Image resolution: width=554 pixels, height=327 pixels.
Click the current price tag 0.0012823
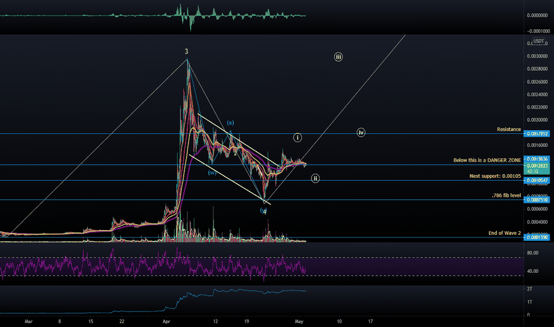tap(537, 168)
